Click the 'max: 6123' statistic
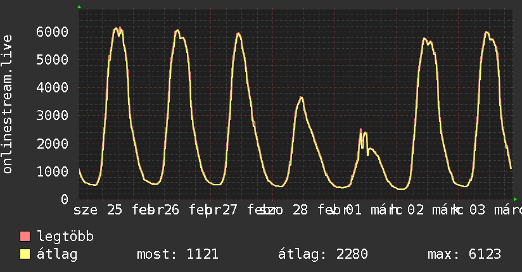Screen dimensions: 522x272 pyautogui.click(x=464, y=254)
